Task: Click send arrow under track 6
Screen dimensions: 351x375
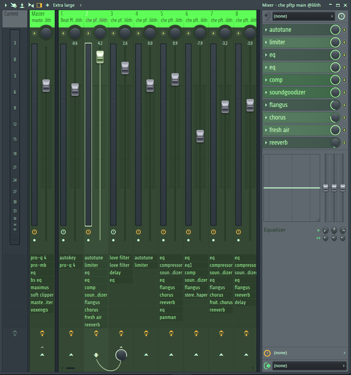Action: [196, 355]
